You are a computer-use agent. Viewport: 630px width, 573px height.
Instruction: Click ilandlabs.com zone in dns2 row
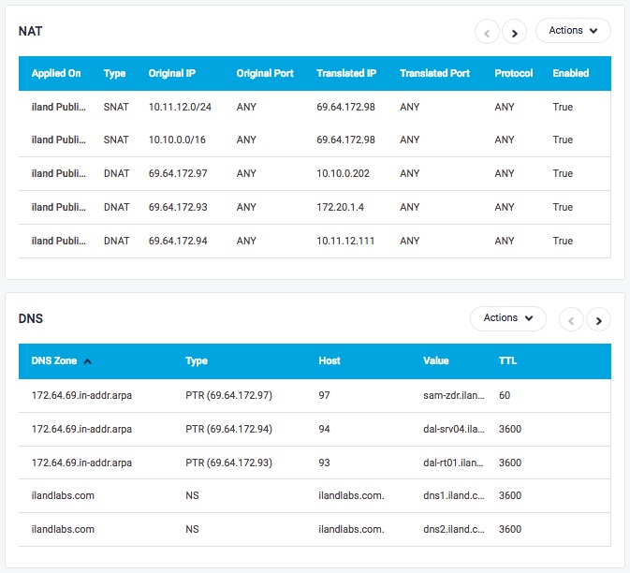coord(63,530)
